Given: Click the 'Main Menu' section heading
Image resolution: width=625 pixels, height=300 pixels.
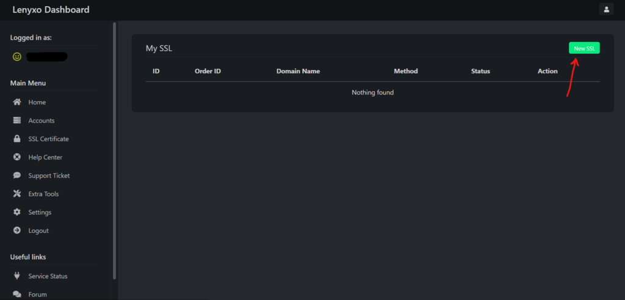Looking at the screenshot, I should click(28, 83).
